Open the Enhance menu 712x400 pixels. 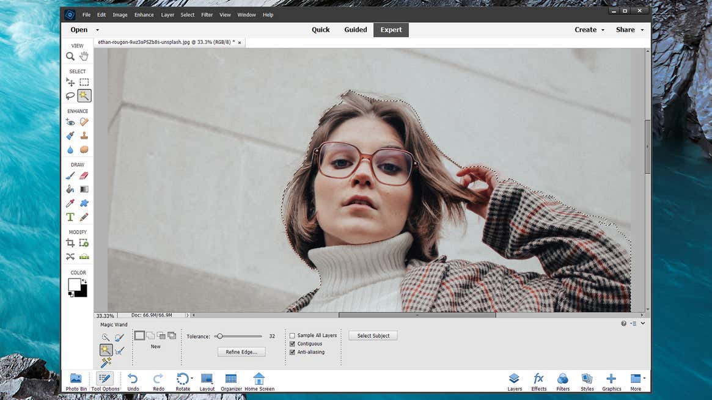pos(144,15)
